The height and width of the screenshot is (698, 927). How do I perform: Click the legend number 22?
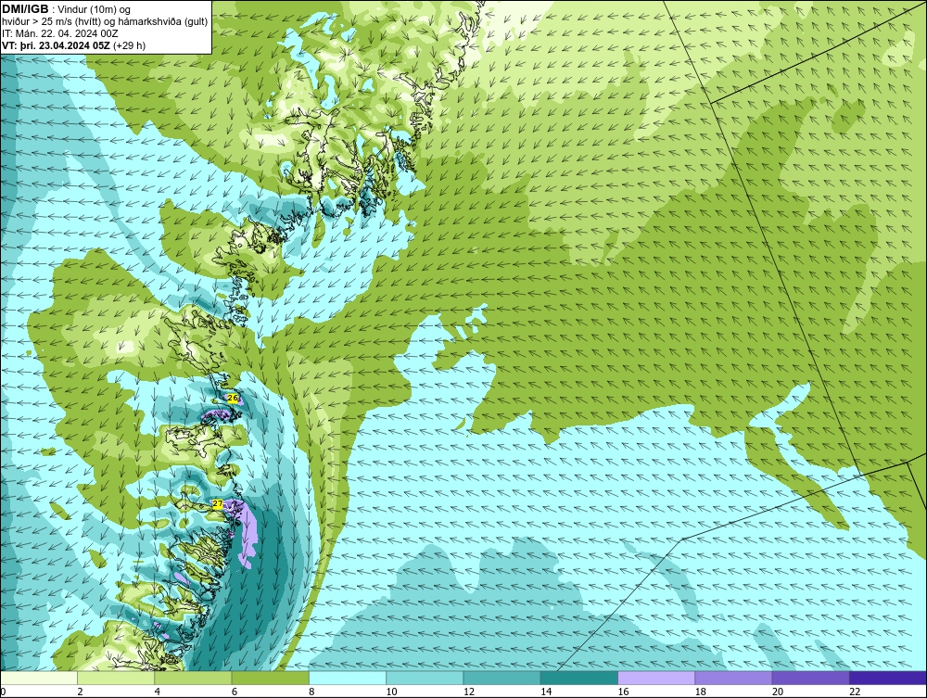[x=855, y=692]
